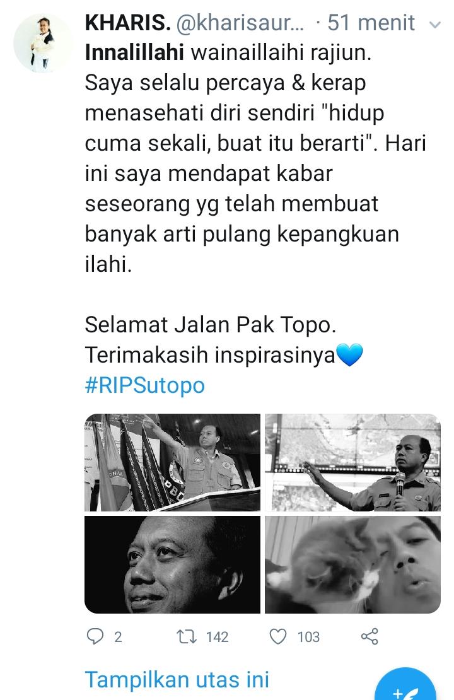Open photo of man kissing cat
The height and width of the screenshot is (700, 454).
pyautogui.click(x=352, y=565)
